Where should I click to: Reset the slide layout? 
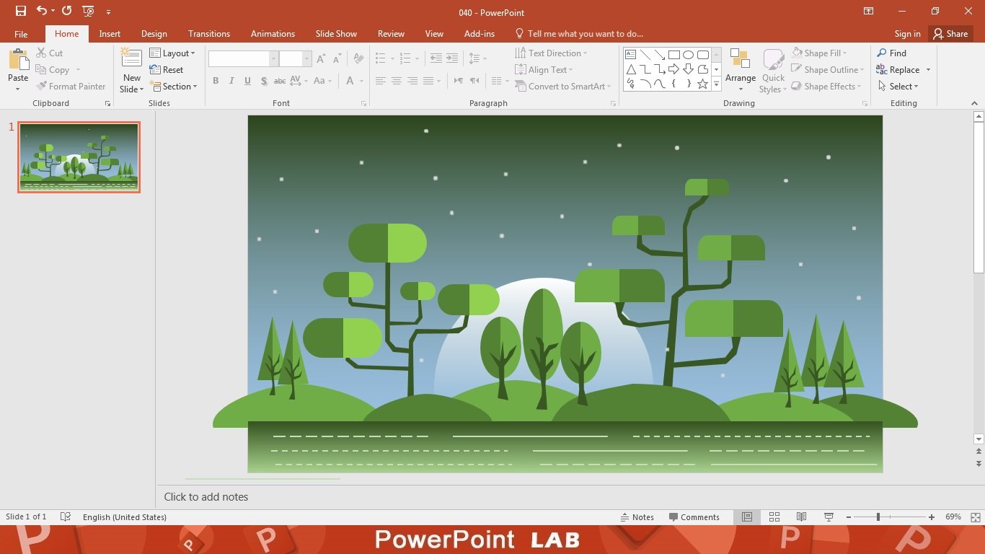click(x=167, y=70)
